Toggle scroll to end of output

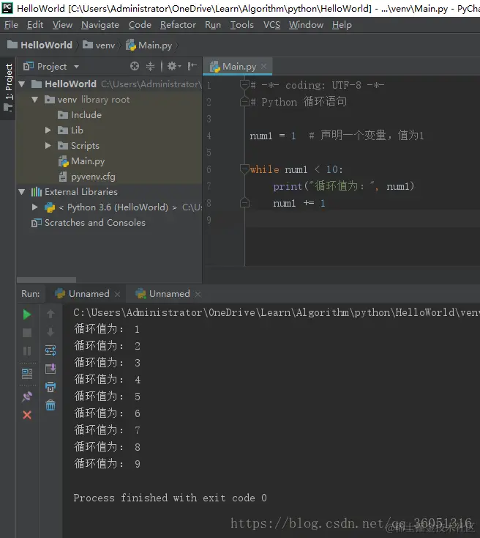click(50, 369)
